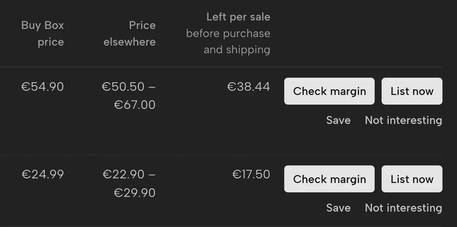Mark the €54.90 product as Not interesting

404,120
